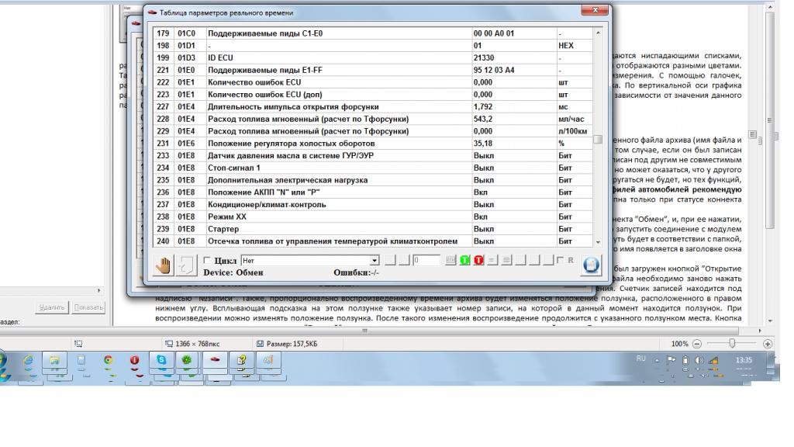Viewport: 794px width, 447px height.
Task: Click the Показать button
Action: click(88, 307)
